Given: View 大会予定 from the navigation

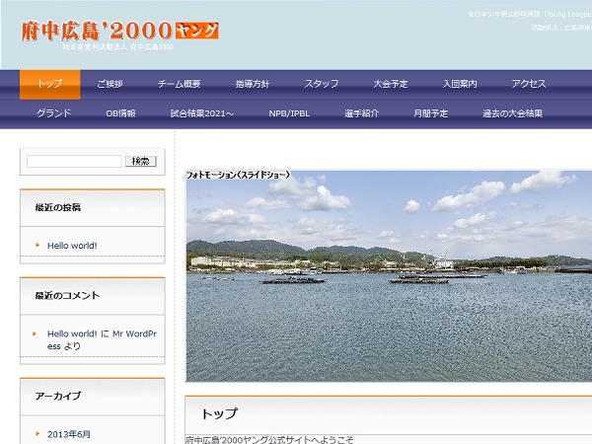Looking at the screenshot, I should pyautogui.click(x=391, y=84).
